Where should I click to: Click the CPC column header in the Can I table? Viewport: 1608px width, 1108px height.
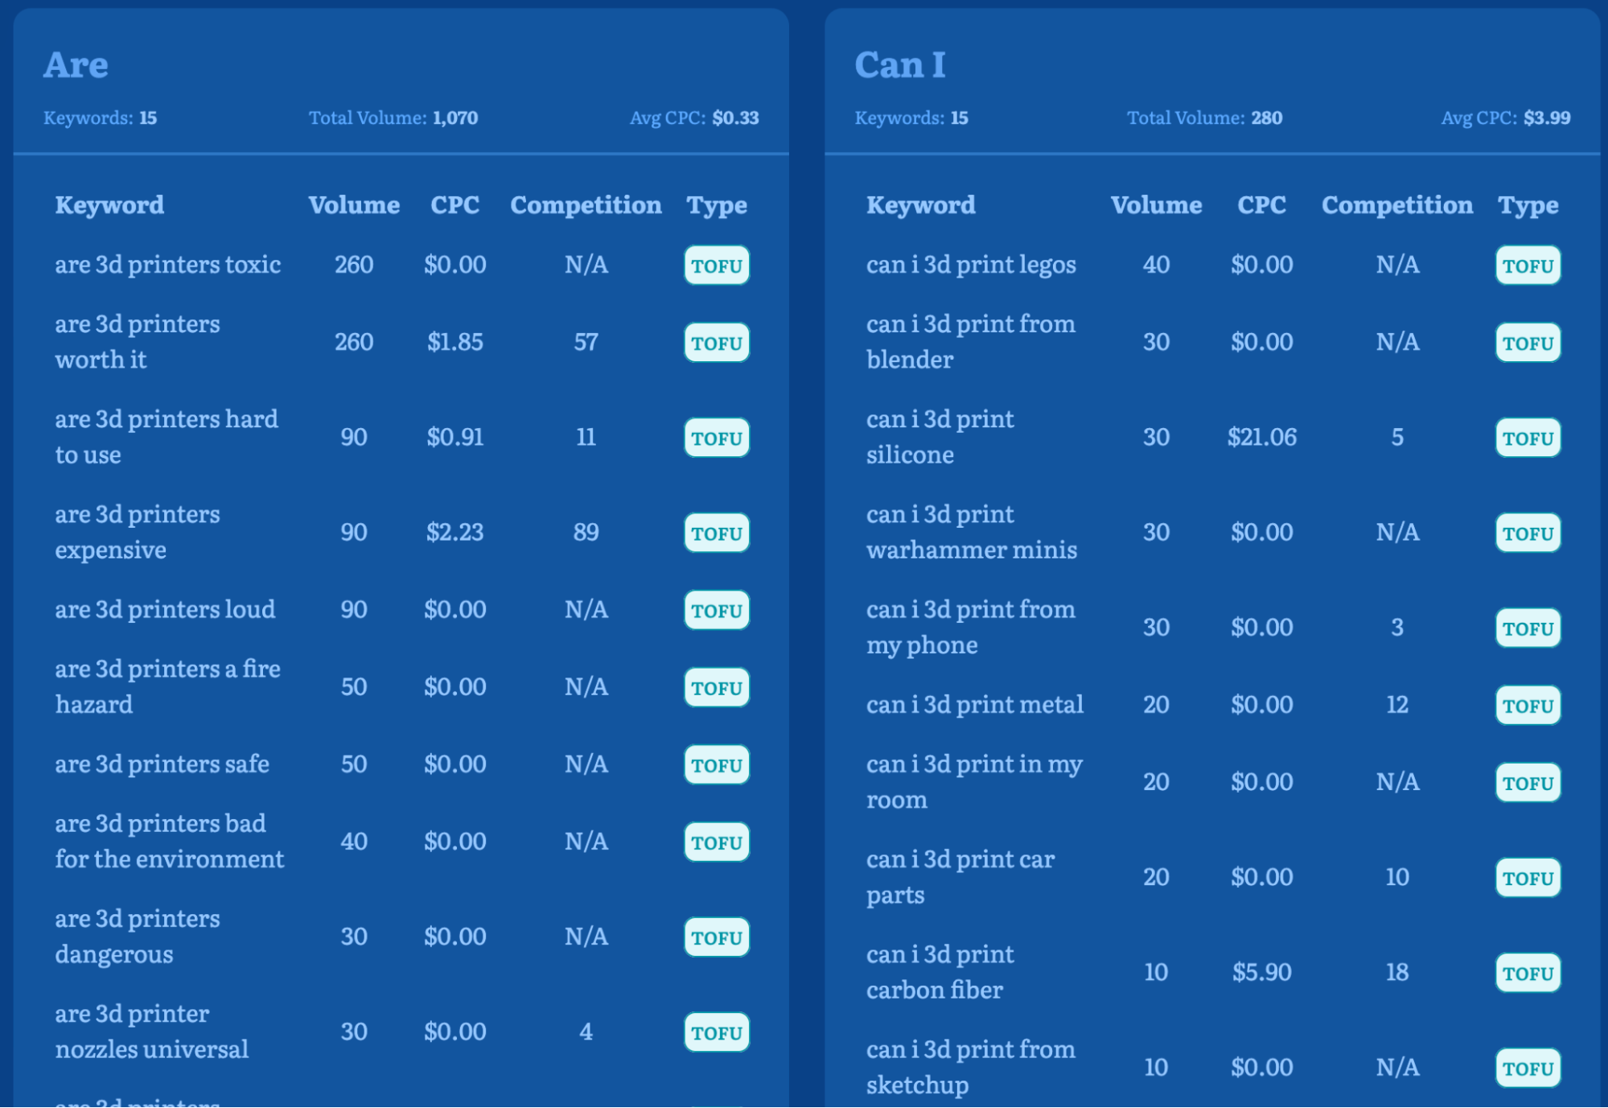pos(1261,204)
